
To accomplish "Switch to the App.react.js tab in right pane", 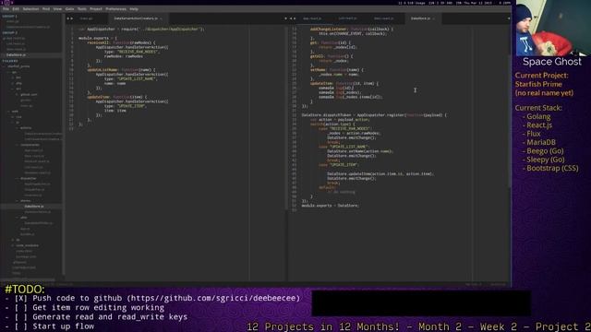I will point(312,18).
